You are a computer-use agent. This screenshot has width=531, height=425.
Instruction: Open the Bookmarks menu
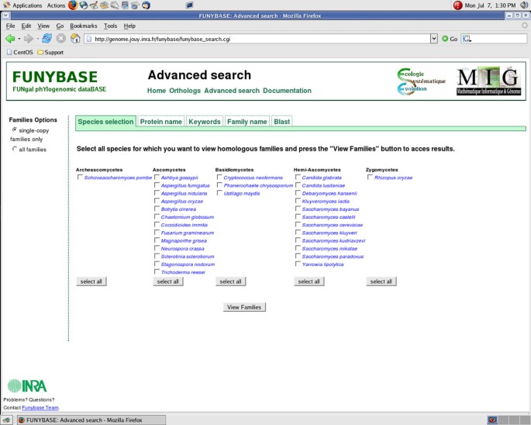click(83, 26)
